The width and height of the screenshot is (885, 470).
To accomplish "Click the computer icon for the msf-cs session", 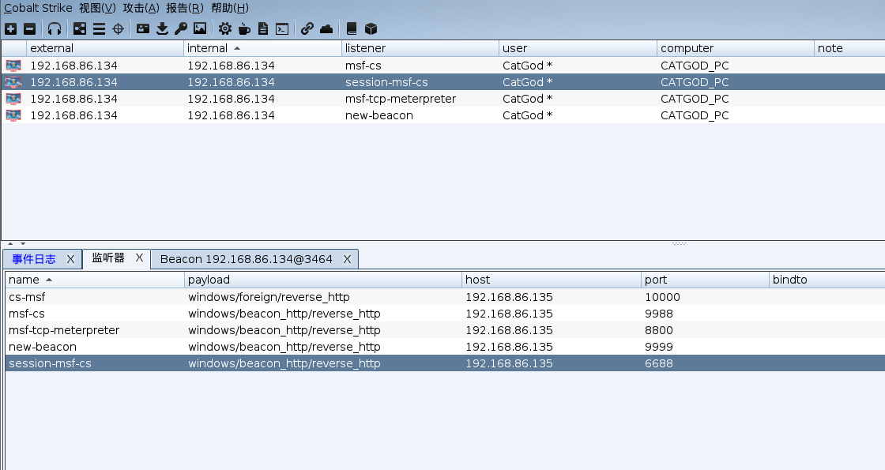I will (x=13, y=66).
